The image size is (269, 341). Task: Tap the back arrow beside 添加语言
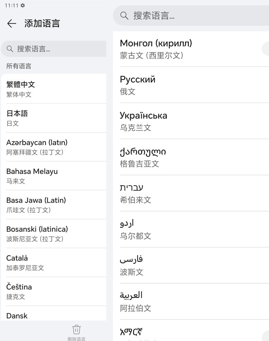(12, 23)
